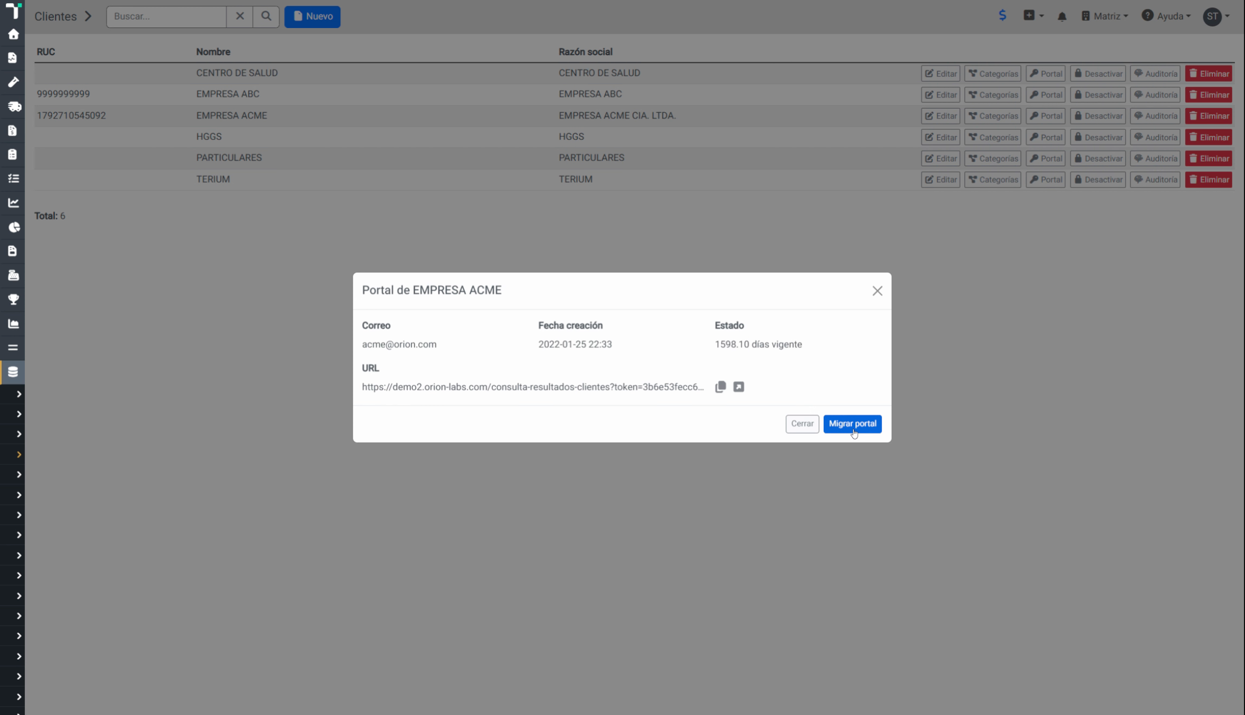Click the two-bar menu sidebar icon

(x=13, y=348)
